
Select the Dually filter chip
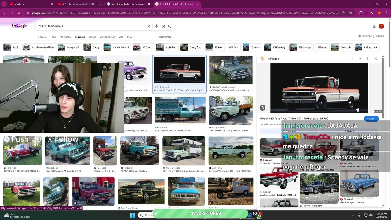point(92,47)
